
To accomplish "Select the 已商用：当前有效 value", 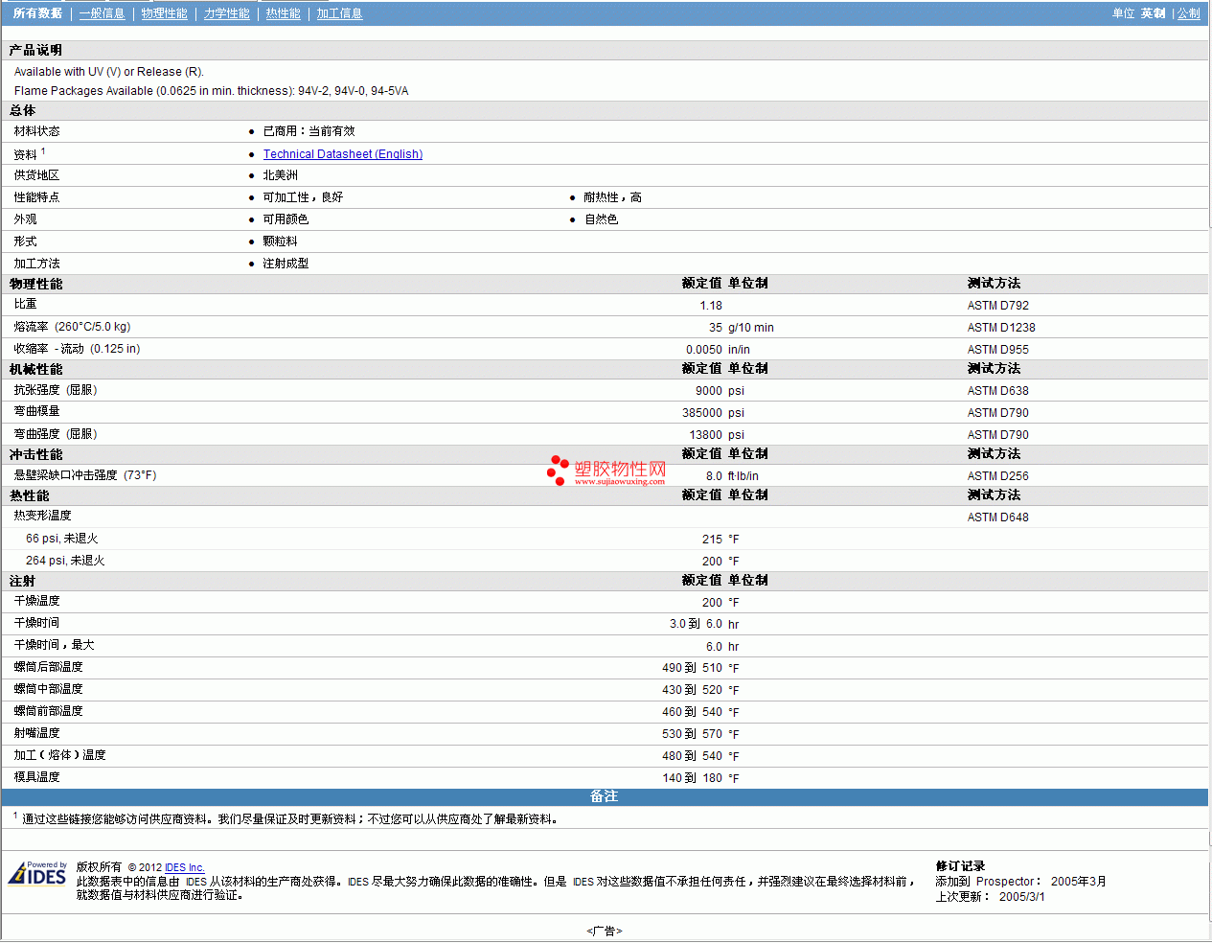I will (309, 131).
